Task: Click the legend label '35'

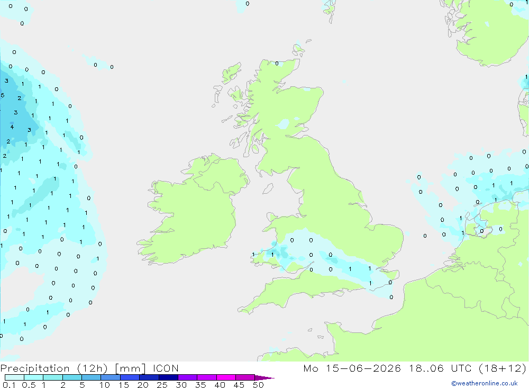Action: (200, 385)
